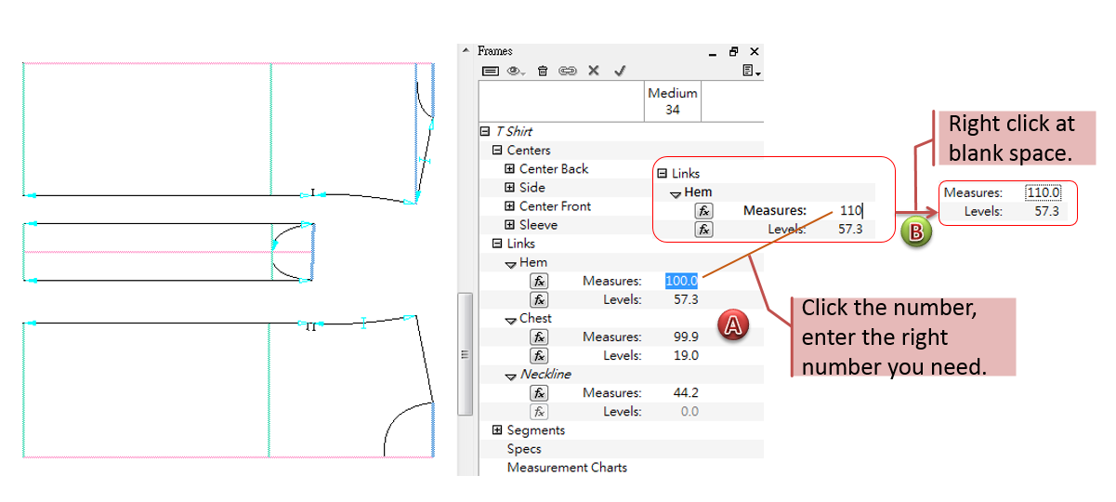
Task: Select the Measurement Charts item
Action: tap(567, 468)
